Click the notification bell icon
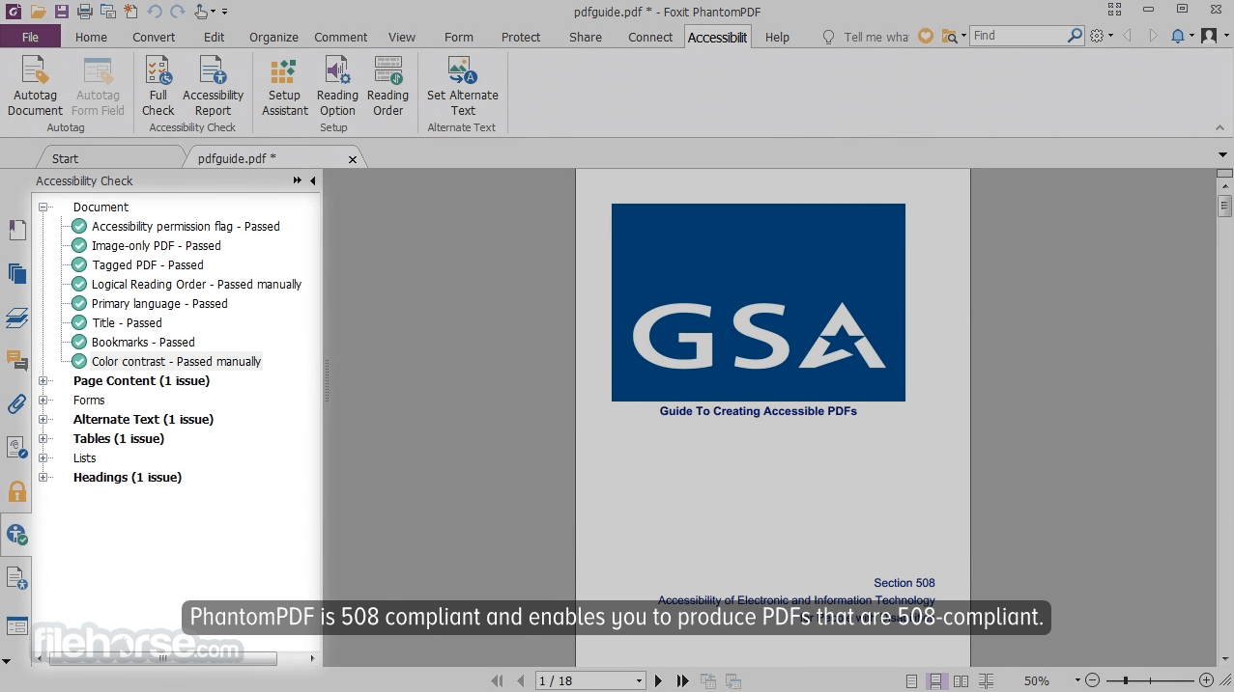 (x=1178, y=36)
